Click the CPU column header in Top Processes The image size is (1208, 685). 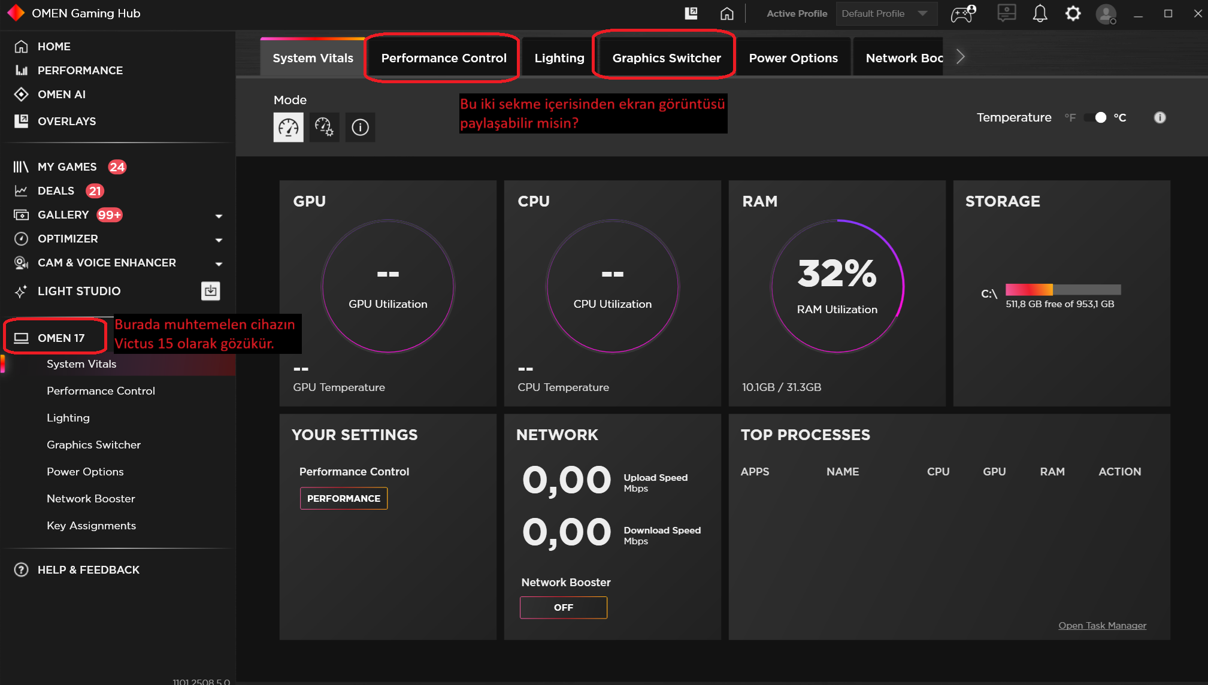click(x=938, y=471)
